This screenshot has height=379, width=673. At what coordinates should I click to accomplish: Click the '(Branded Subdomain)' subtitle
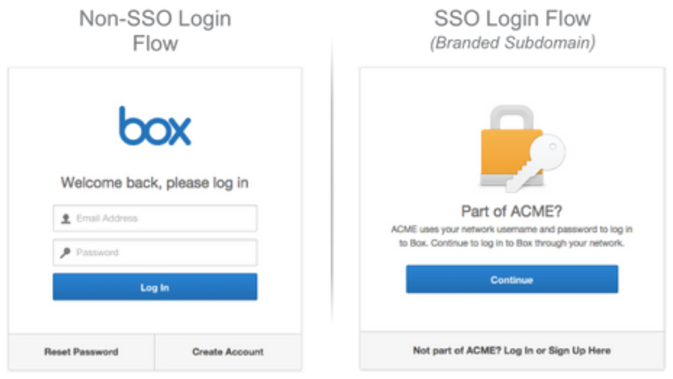(x=513, y=43)
